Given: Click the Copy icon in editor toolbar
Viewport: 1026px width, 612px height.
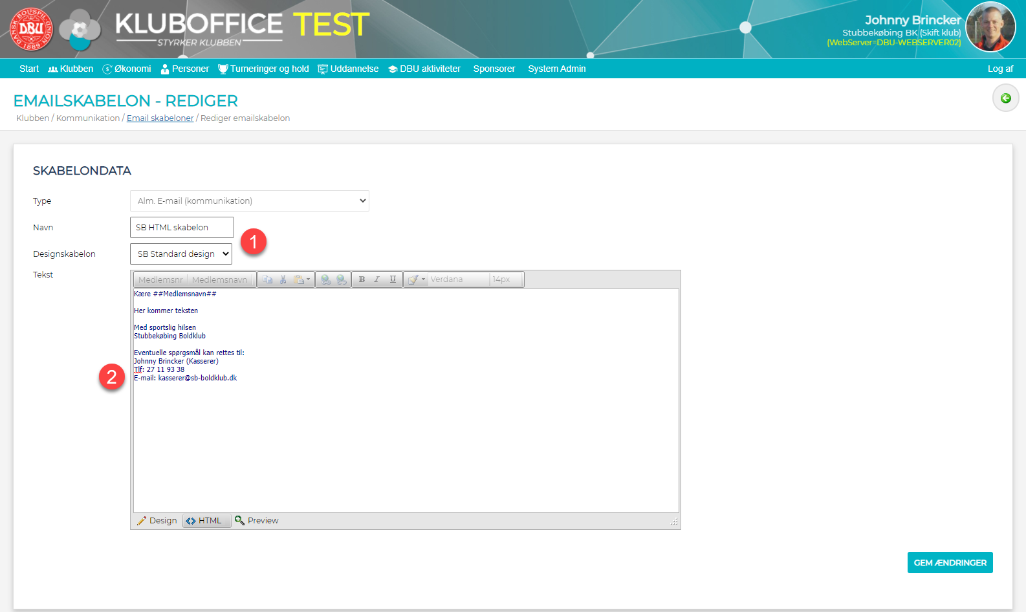Looking at the screenshot, I should (267, 279).
